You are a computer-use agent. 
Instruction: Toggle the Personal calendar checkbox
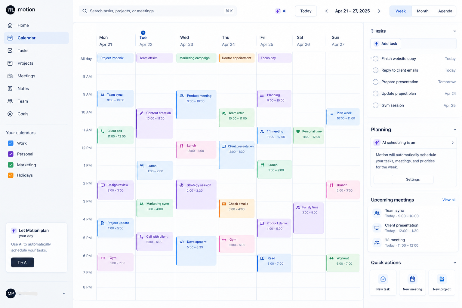[x=11, y=154]
